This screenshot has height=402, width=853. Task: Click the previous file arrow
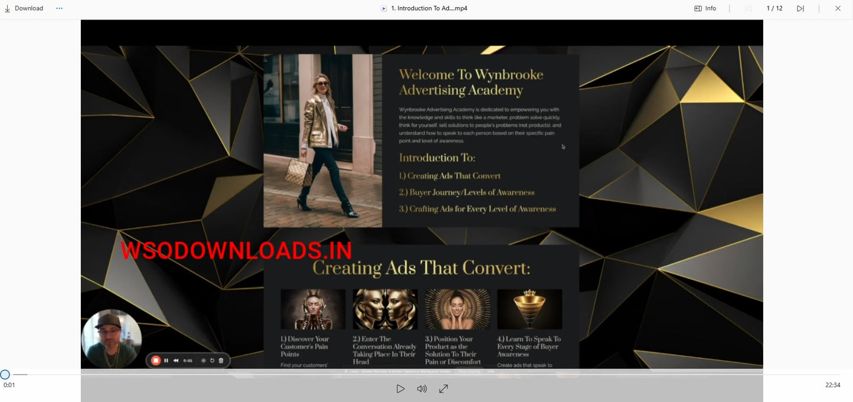pyautogui.click(x=749, y=8)
